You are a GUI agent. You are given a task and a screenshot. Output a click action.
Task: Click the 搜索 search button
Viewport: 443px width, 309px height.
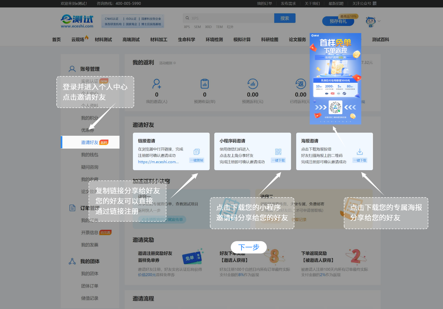[x=285, y=18]
